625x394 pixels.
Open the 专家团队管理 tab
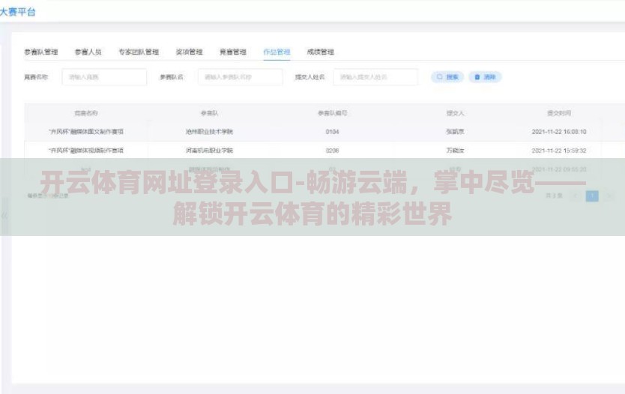(139, 52)
